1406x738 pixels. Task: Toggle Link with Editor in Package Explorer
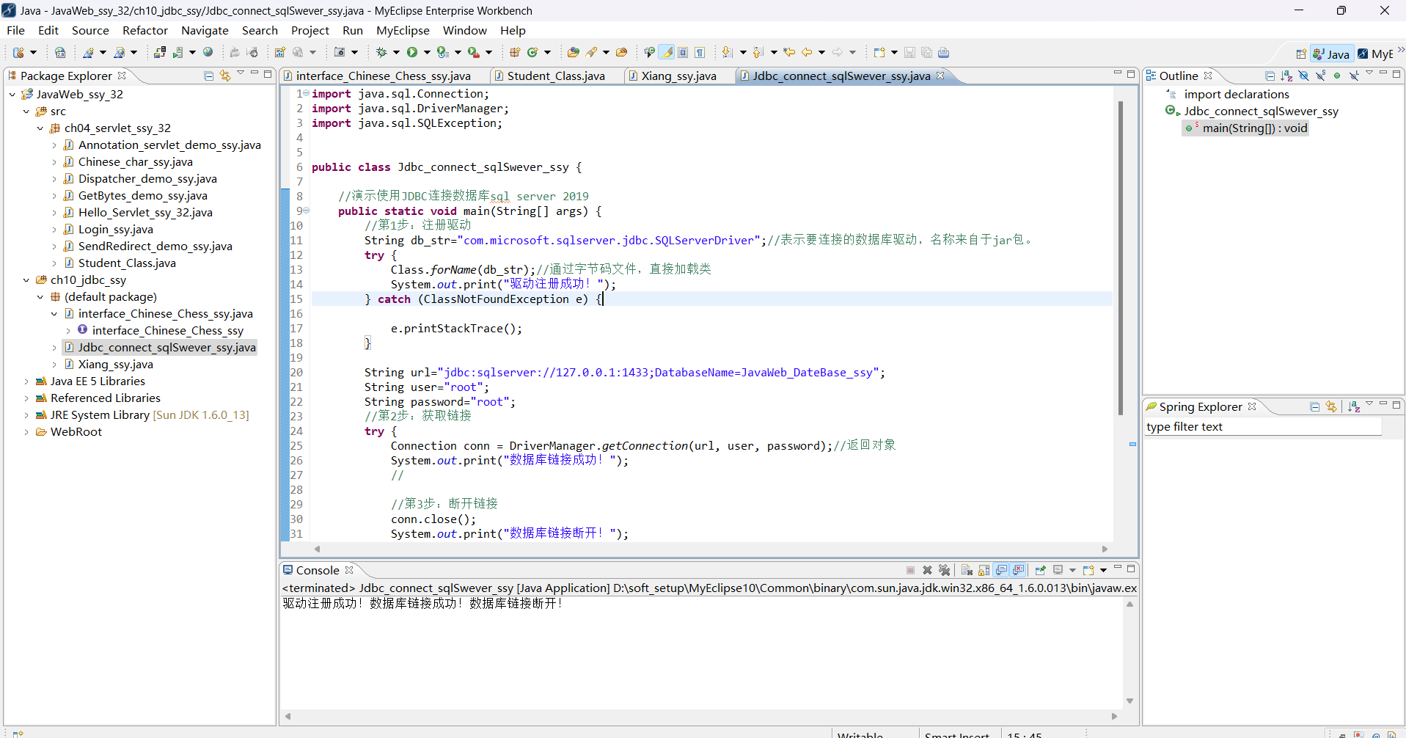(225, 76)
